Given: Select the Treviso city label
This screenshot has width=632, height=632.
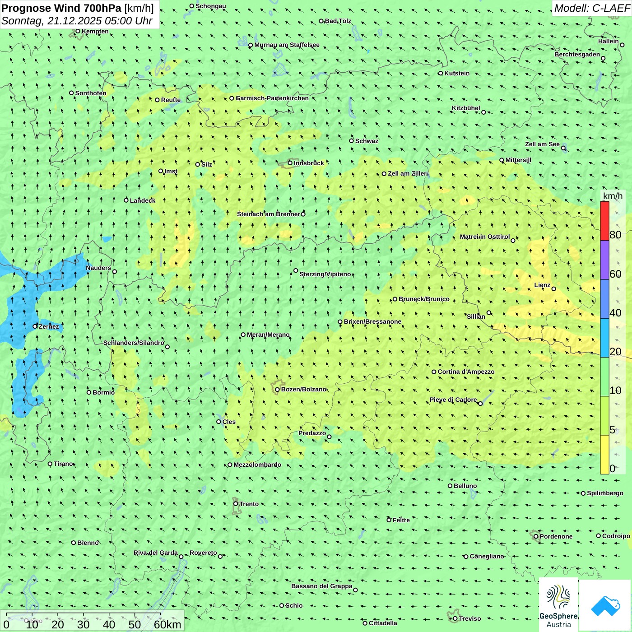Looking at the screenshot, I should (x=470, y=618).
